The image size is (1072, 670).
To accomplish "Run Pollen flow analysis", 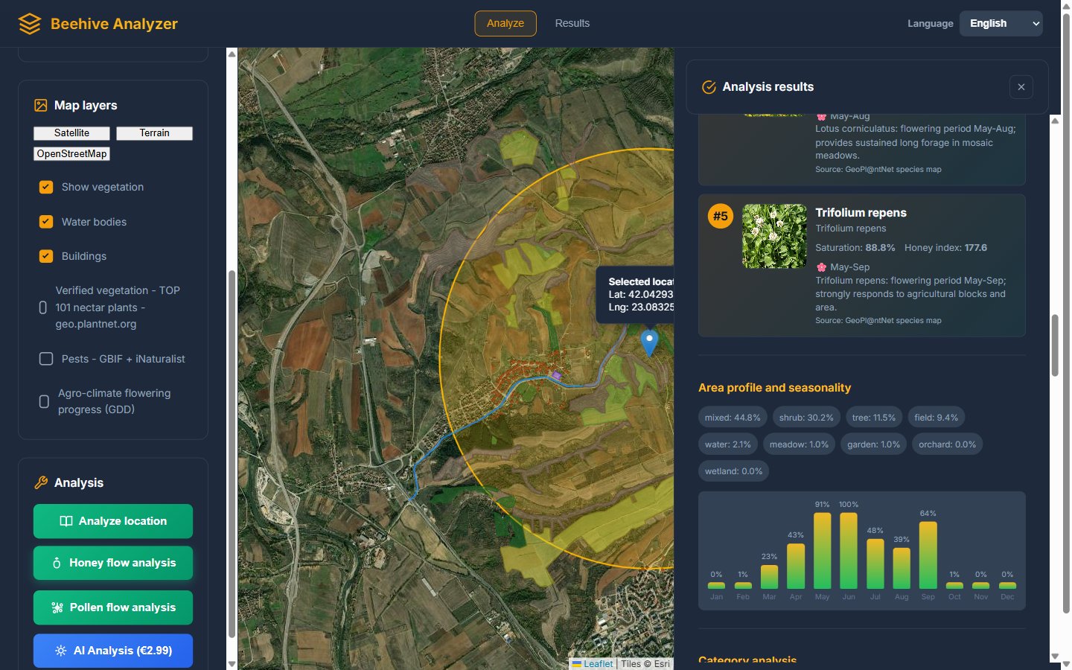I will pyautogui.click(x=113, y=607).
